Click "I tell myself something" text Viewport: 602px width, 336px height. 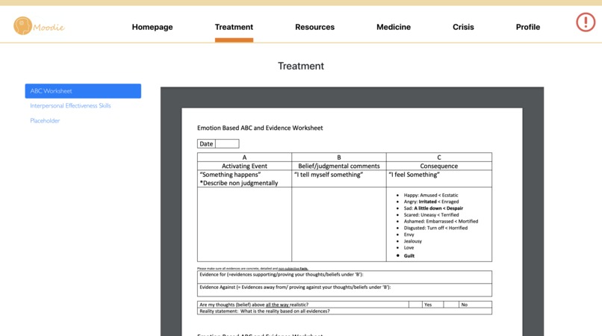pos(329,174)
